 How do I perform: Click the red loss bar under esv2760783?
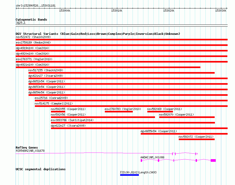coord(119,112)
